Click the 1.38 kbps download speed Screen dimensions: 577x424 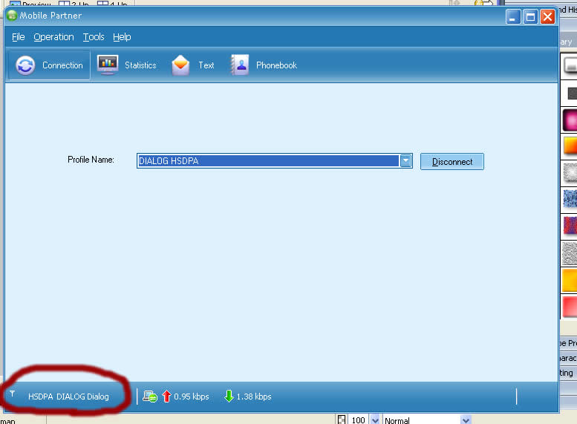coord(254,397)
